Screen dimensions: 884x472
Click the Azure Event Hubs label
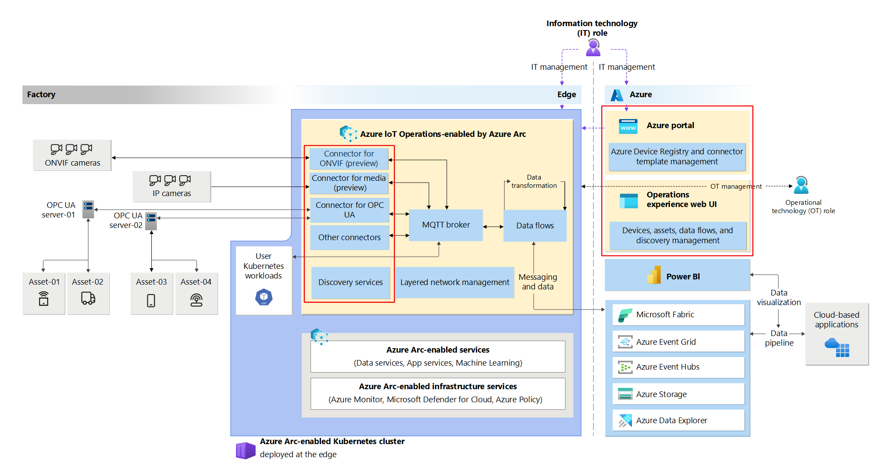click(668, 367)
